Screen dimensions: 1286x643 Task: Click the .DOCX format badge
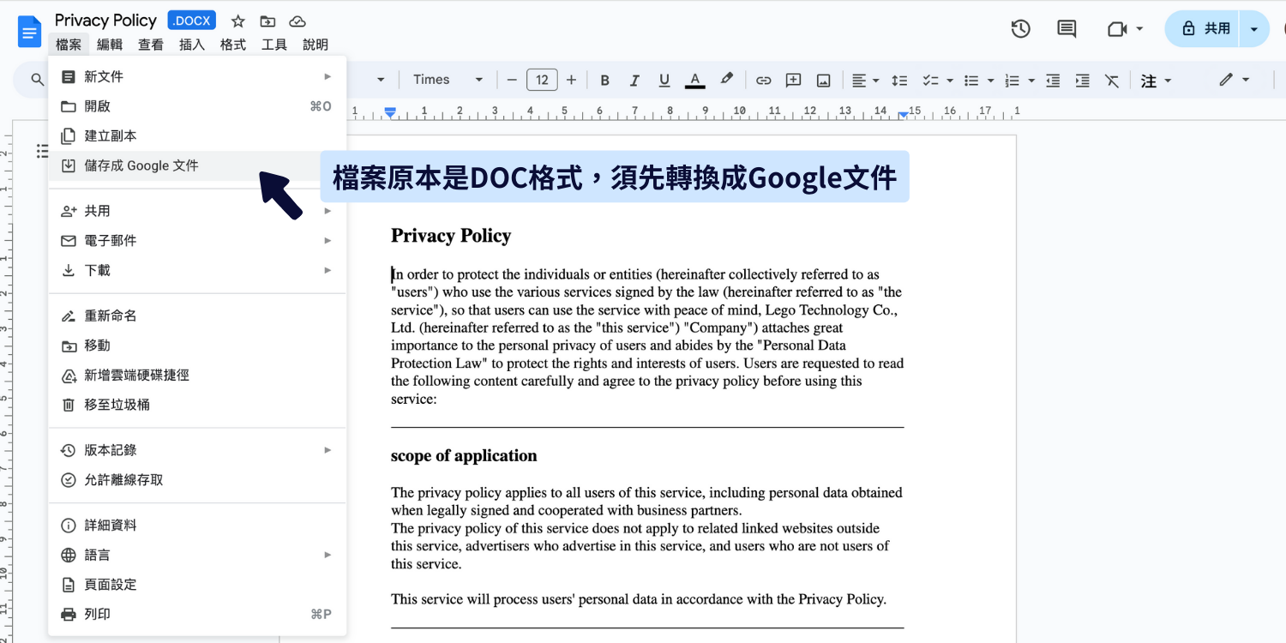pos(192,21)
